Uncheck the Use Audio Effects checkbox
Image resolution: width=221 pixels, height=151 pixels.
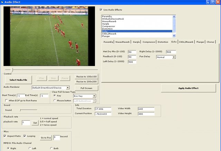pos(101,10)
